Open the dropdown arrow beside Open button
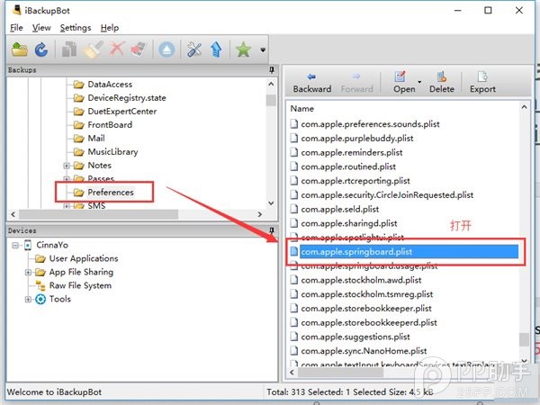The image size is (540, 405). click(x=418, y=78)
